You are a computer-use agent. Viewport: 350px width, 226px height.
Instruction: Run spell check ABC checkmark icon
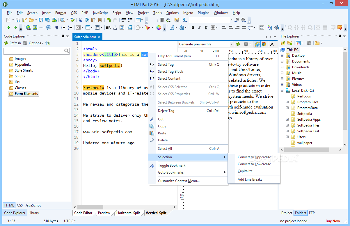72,20
